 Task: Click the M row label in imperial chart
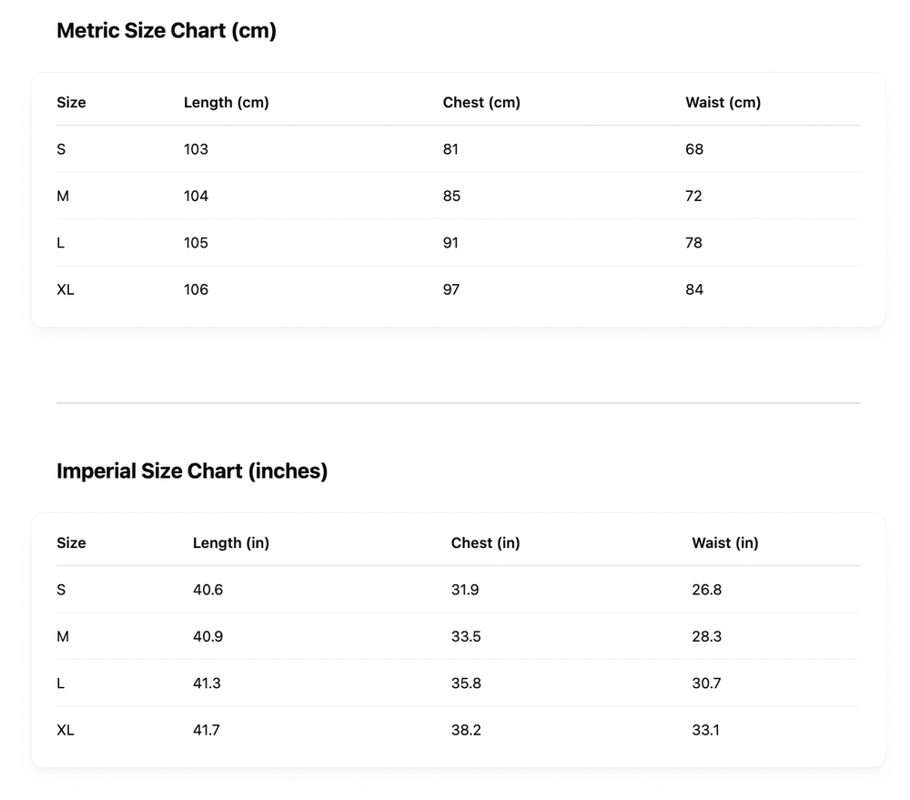point(63,637)
